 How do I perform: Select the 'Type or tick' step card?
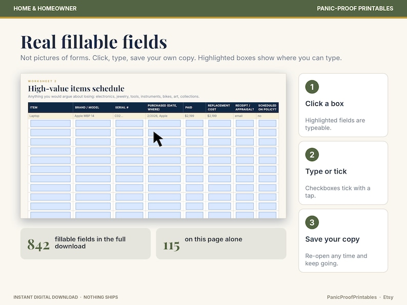click(343, 173)
